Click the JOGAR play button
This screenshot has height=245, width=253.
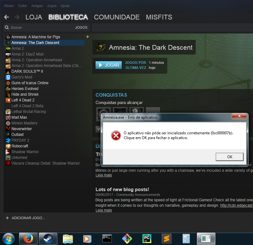pyautogui.click(x=109, y=65)
